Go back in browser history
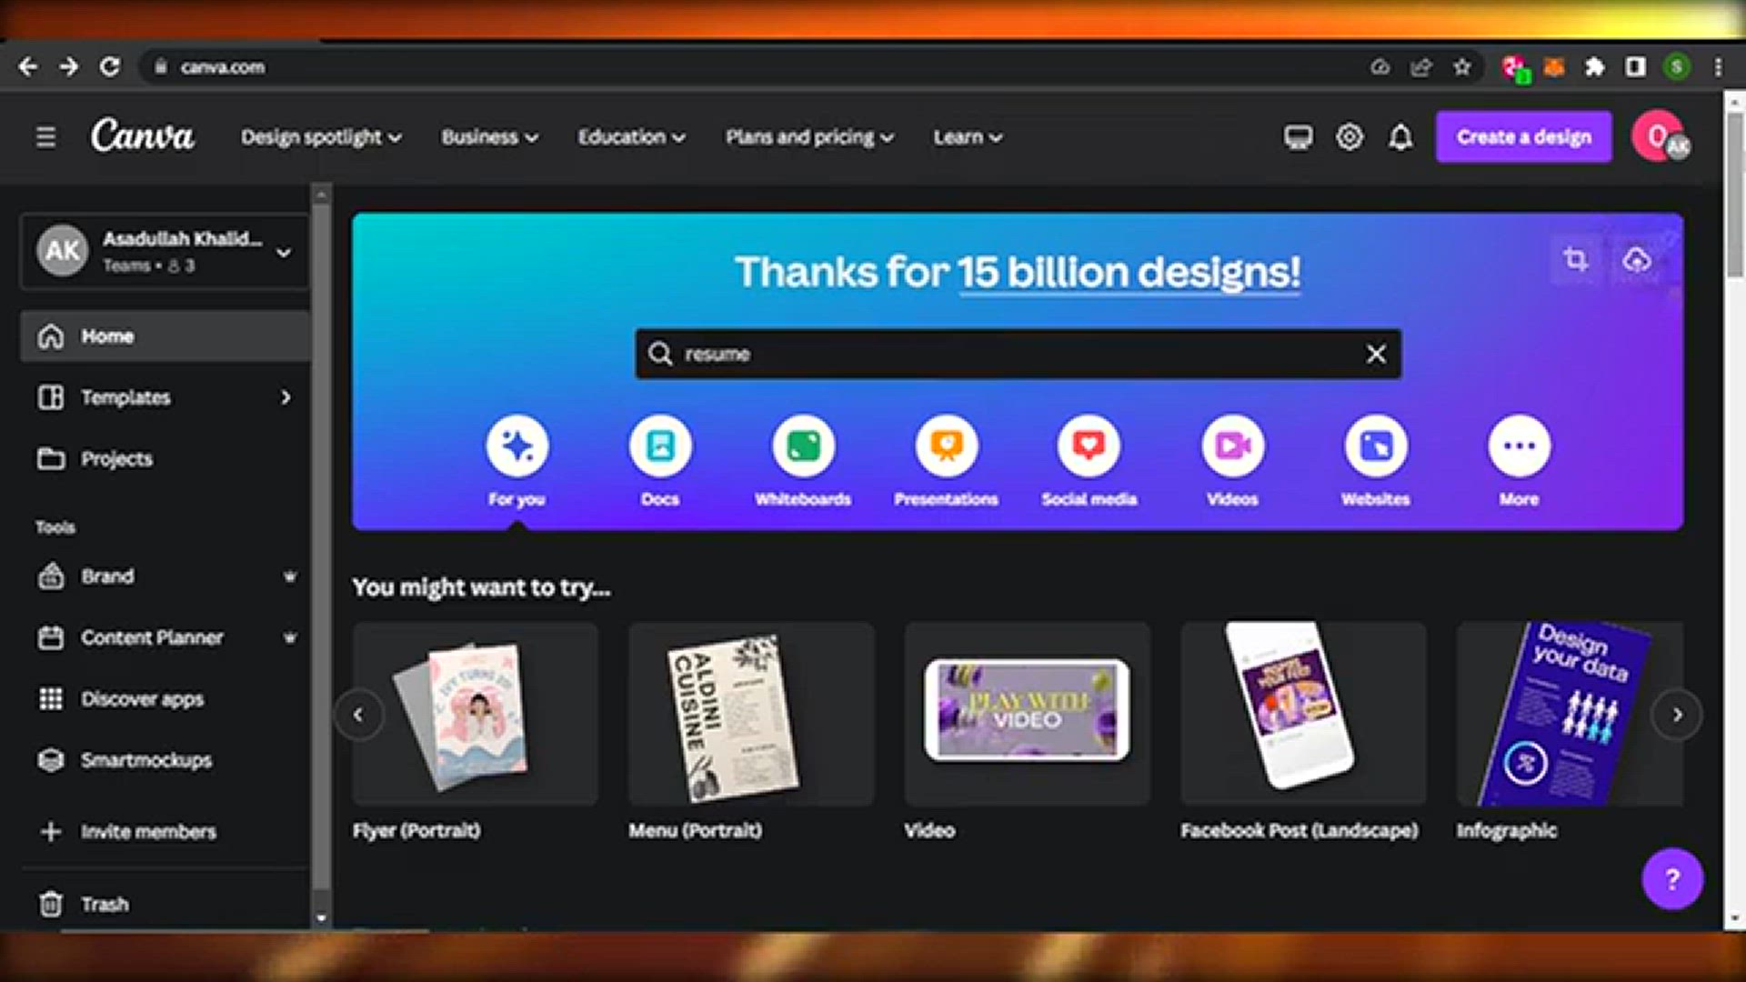1746x982 pixels. coord(28,66)
